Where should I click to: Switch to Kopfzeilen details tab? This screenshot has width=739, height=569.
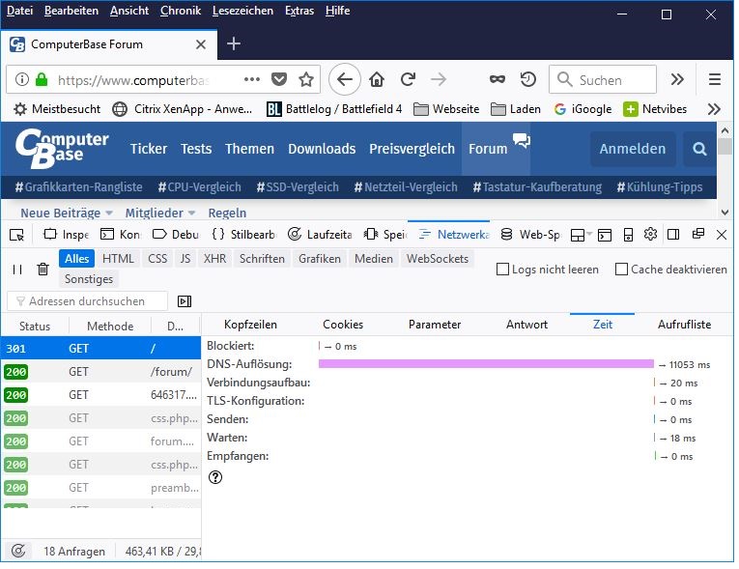250,325
